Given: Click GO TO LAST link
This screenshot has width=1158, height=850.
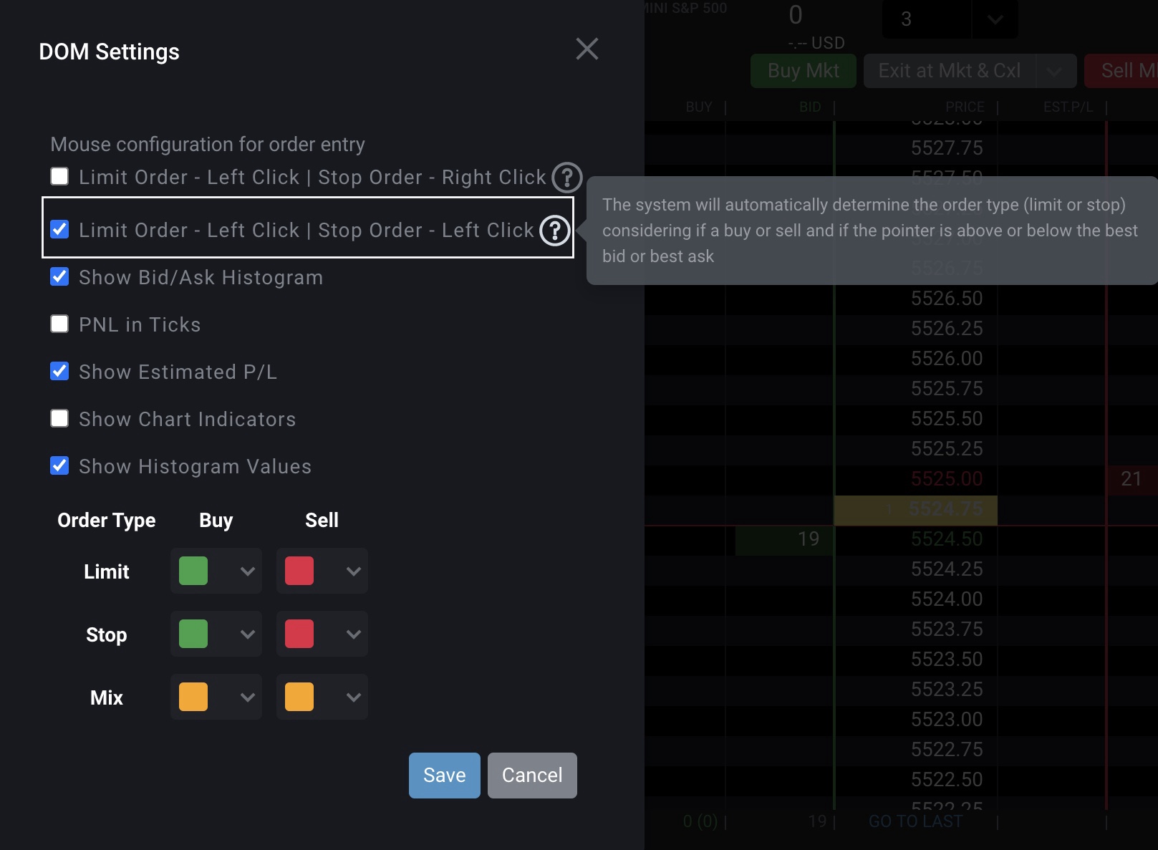Looking at the screenshot, I should pos(915,821).
